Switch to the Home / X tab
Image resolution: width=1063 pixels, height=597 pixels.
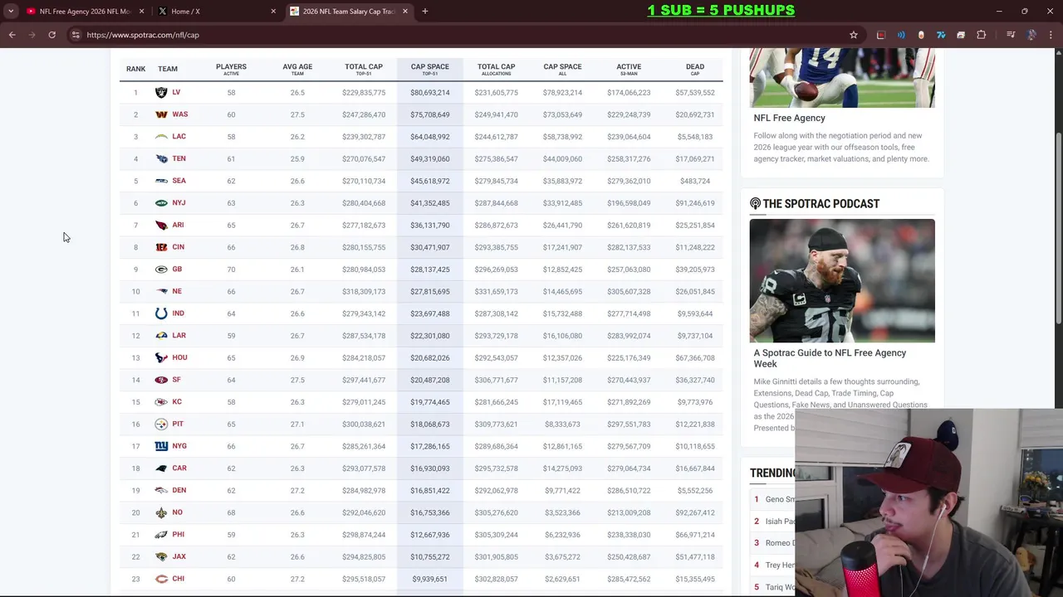pos(218,11)
